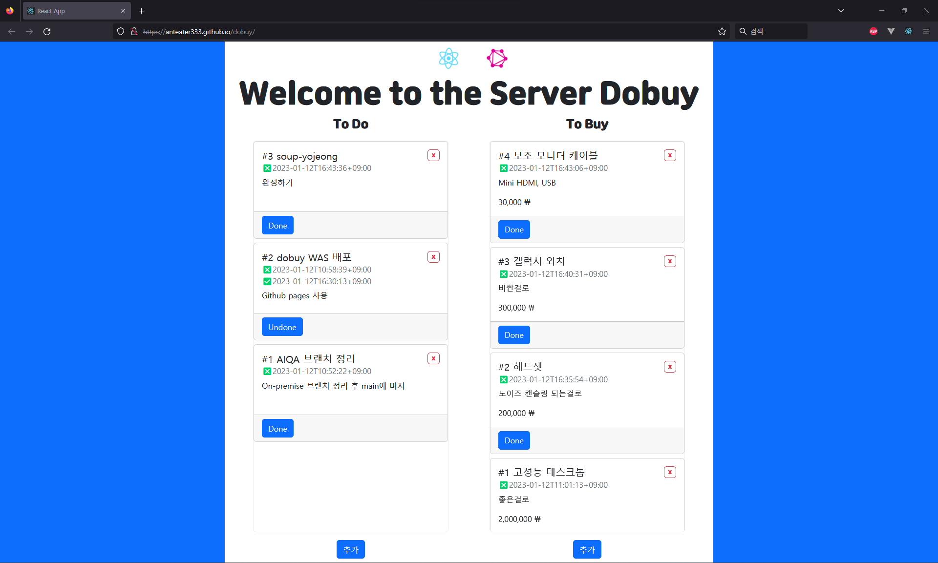Open React Developer Tools extension icon
The height and width of the screenshot is (563, 938).
click(x=909, y=31)
